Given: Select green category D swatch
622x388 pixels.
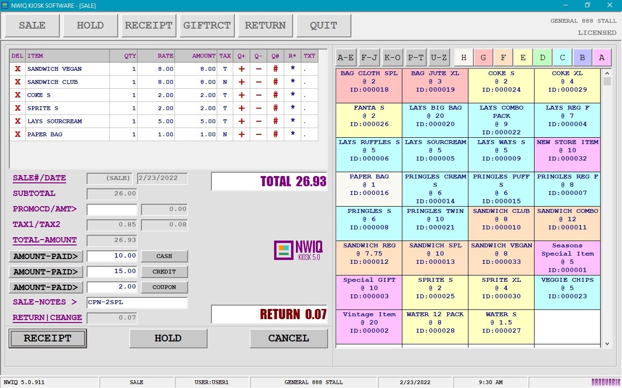Looking at the screenshot, I should pyautogui.click(x=542, y=58).
